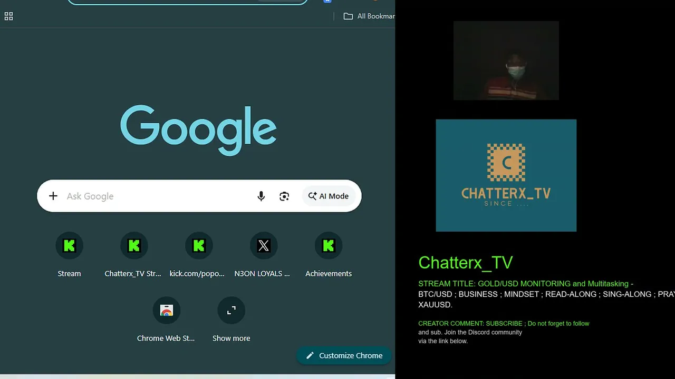Click the STREAM TITLE GOLD/USD MONITORING text
The image size is (675, 379).
(x=526, y=284)
